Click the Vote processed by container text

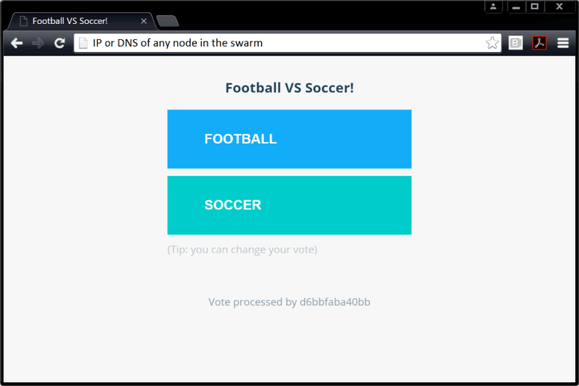tap(289, 302)
